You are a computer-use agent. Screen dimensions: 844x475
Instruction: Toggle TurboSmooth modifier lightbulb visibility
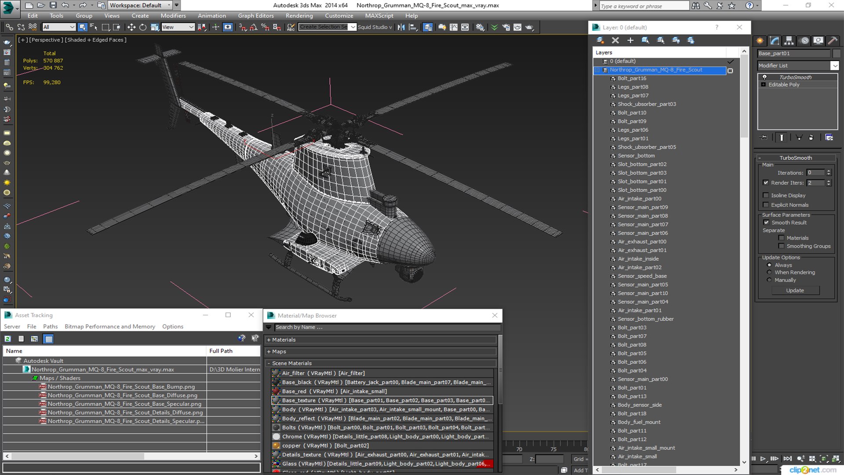coord(764,77)
